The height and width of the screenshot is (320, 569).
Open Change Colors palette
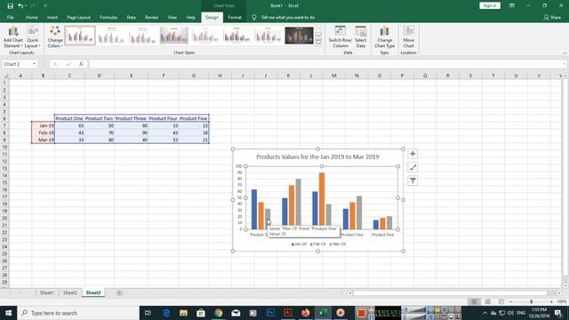point(55,36)
